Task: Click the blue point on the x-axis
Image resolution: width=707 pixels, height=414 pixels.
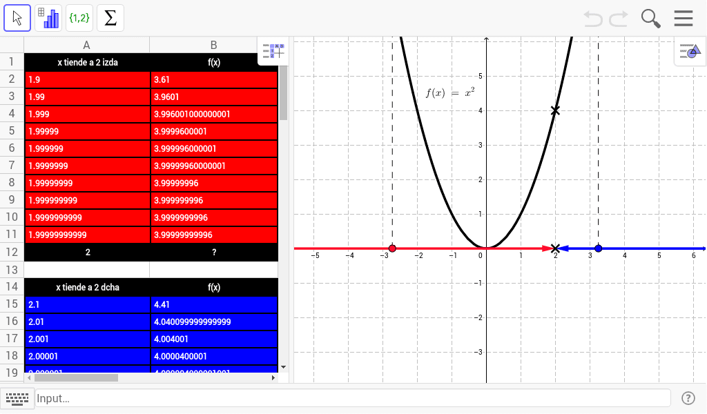Action: [599, 248]
